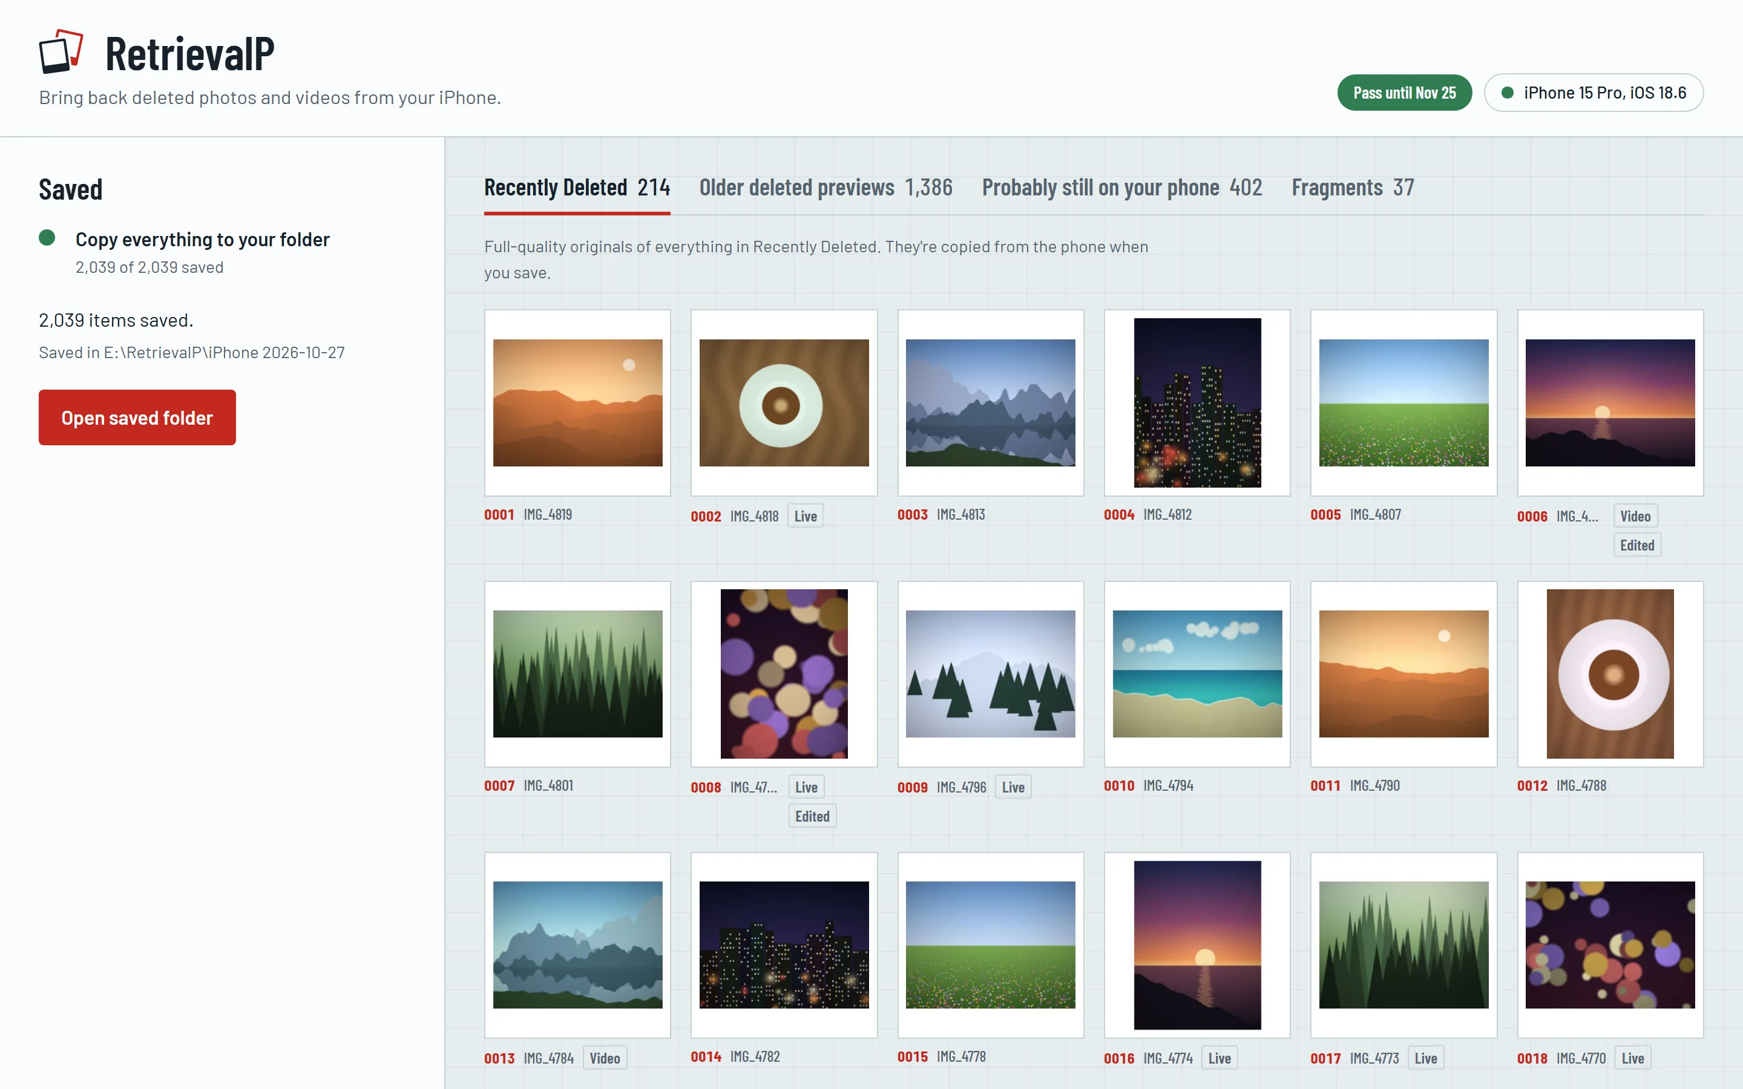Open the coffee cup thumbnail IMG_4818
Screen dimensions: 1743x1089
coord(784,402)
